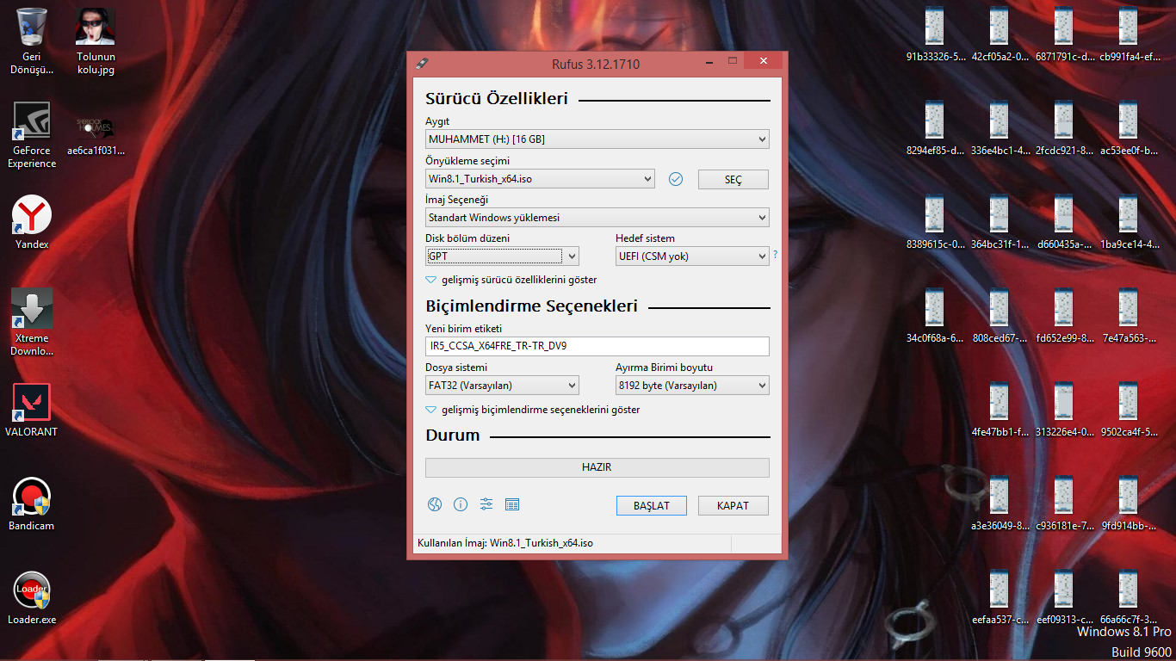Select the 91b33326 desktop file
1176x661 pixels.
point(936,35)
